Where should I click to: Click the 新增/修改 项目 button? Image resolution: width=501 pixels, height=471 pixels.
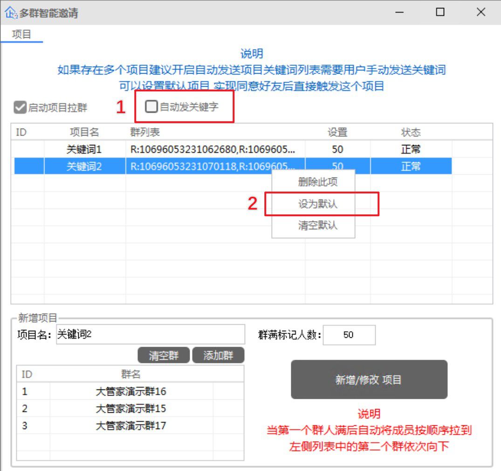click(369, 379)
